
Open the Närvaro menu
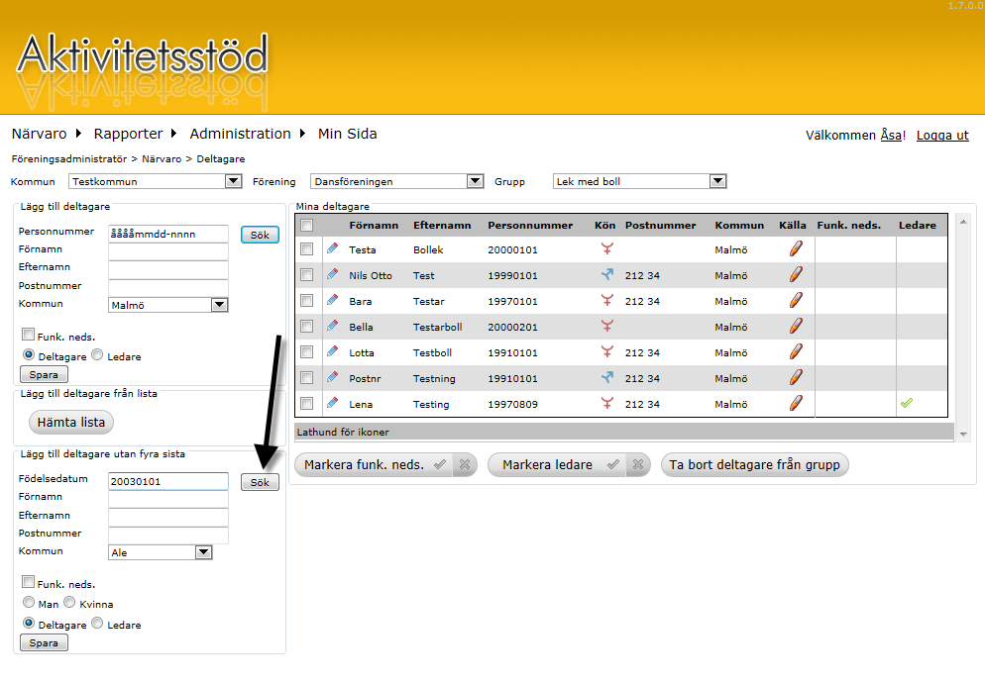pyautogui.click(x=39, y=134)
